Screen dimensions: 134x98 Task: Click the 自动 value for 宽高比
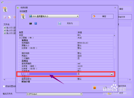pos(80,56)
